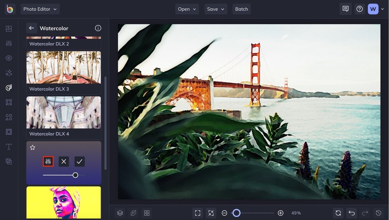Favorite the selected effect with star

tap(33, 147)
